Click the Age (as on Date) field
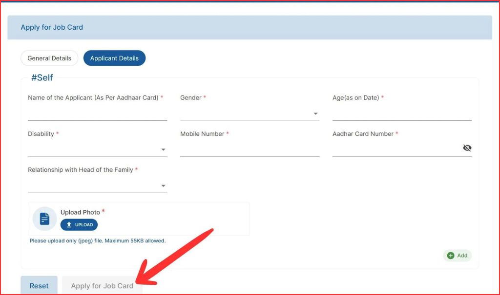Screen dimensions: 500x295 401,113
